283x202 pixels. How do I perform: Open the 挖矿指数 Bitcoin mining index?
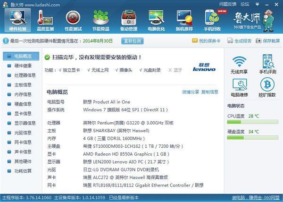(x=267, y=87)
